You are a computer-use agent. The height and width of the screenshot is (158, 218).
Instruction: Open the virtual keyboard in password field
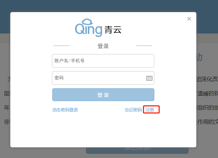click(149, 78)
